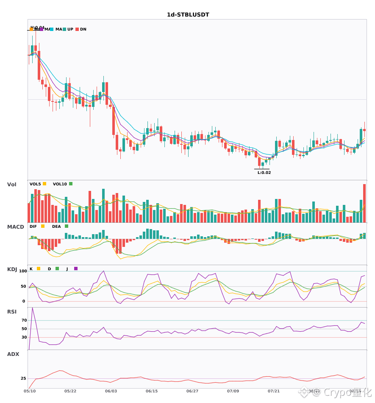Click the VOL10 legend text
375x403 pixels.
(x=60, y=184)
